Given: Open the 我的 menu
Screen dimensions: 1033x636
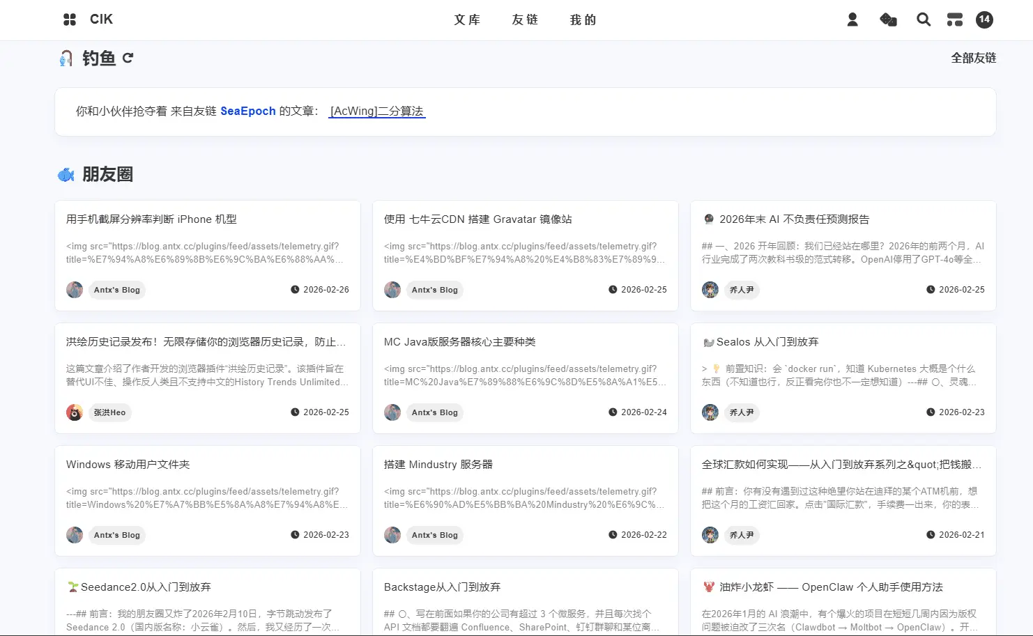Looking at the screenshot, I should (x=583, y=20).
